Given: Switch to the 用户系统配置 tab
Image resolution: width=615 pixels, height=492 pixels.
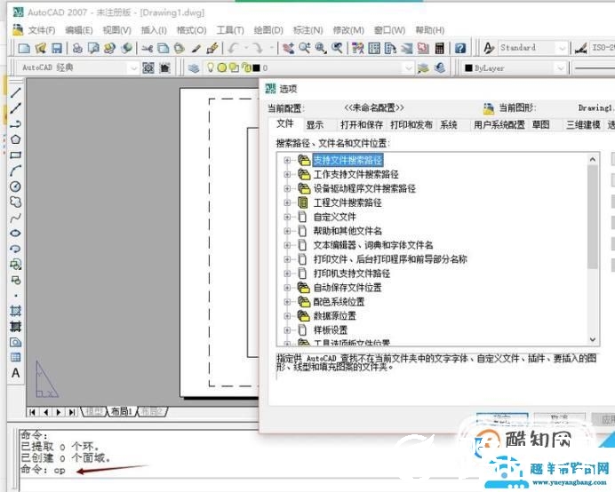Looking at the screenshot, I should [499, 125].
